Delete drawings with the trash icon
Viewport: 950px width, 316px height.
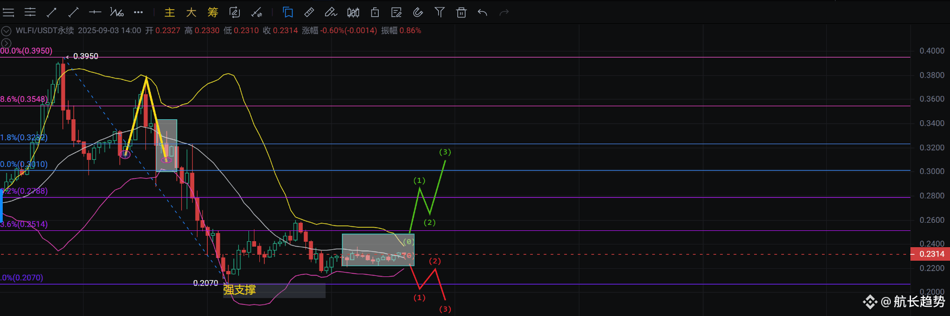tap(461, 12)
